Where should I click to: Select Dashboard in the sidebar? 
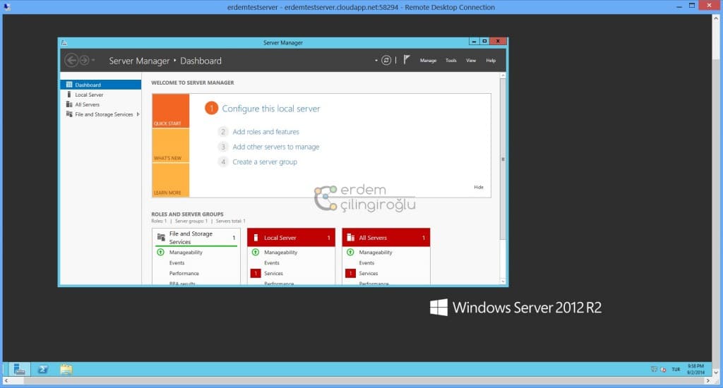tap(100, 85)
